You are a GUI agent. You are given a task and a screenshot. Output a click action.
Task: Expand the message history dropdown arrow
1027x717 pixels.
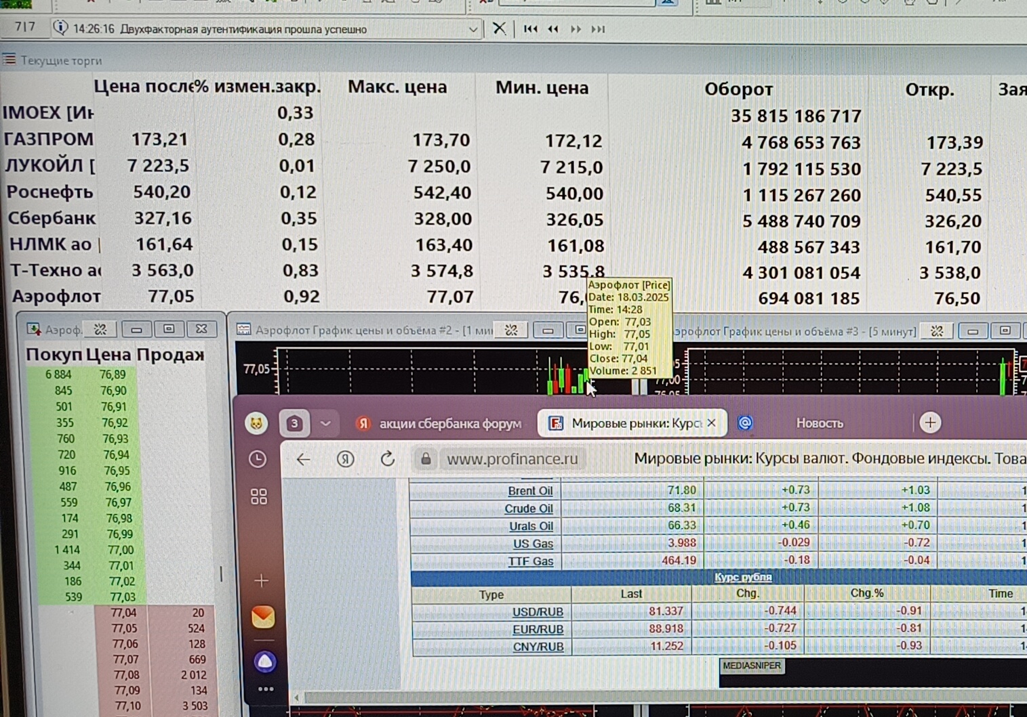(x=472, y=29)
